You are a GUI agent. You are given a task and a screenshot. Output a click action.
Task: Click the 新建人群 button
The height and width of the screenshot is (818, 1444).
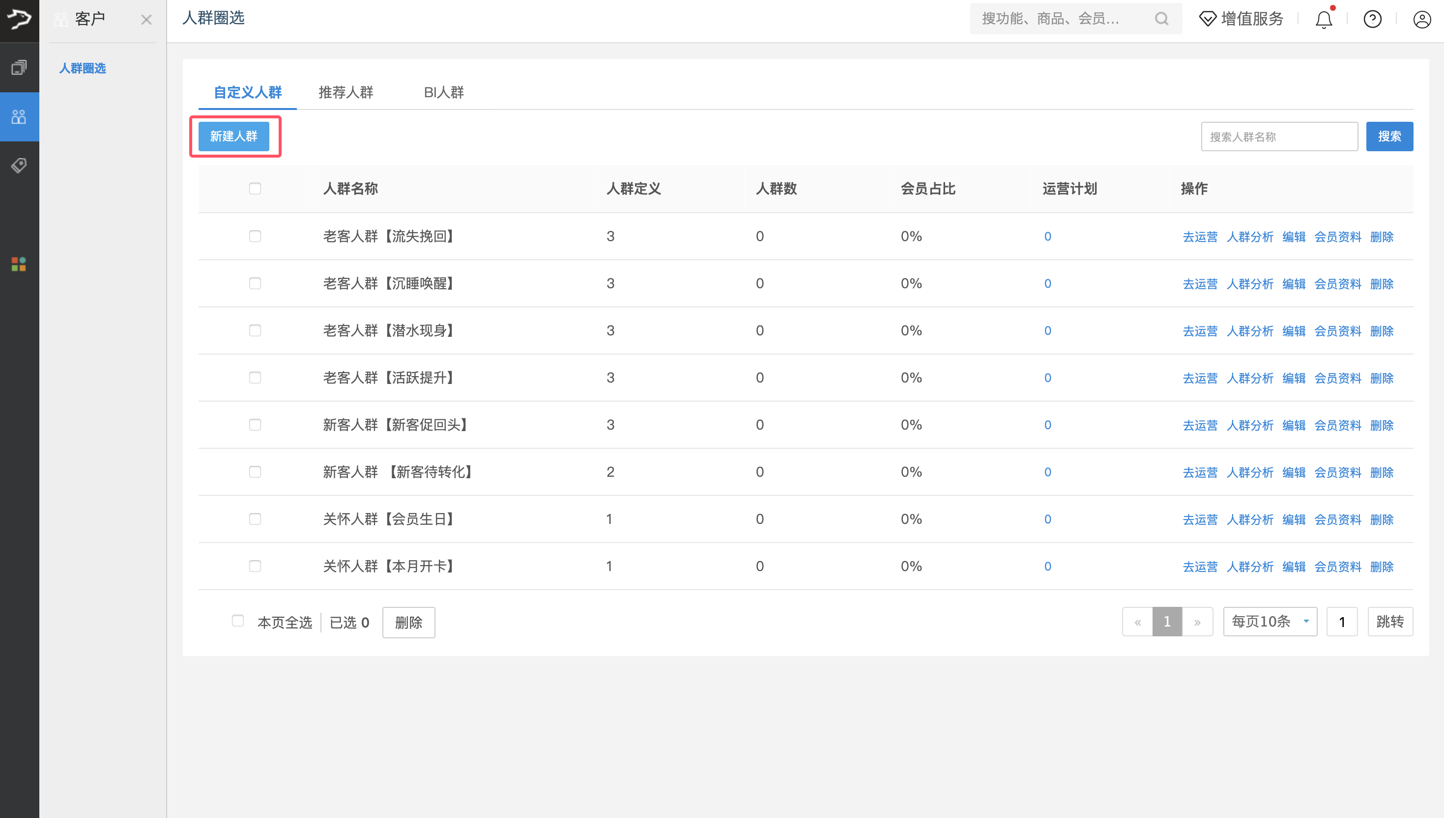tap(234, 136)
